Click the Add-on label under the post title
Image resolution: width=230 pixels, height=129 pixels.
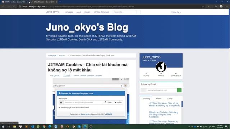click(76, 76)
